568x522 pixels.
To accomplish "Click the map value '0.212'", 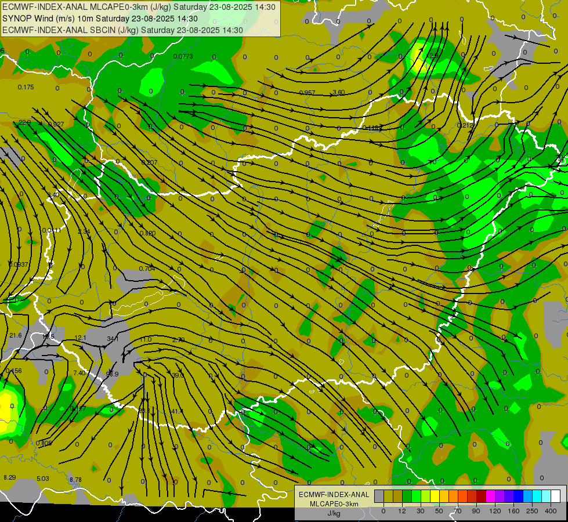I will point(465,126).
